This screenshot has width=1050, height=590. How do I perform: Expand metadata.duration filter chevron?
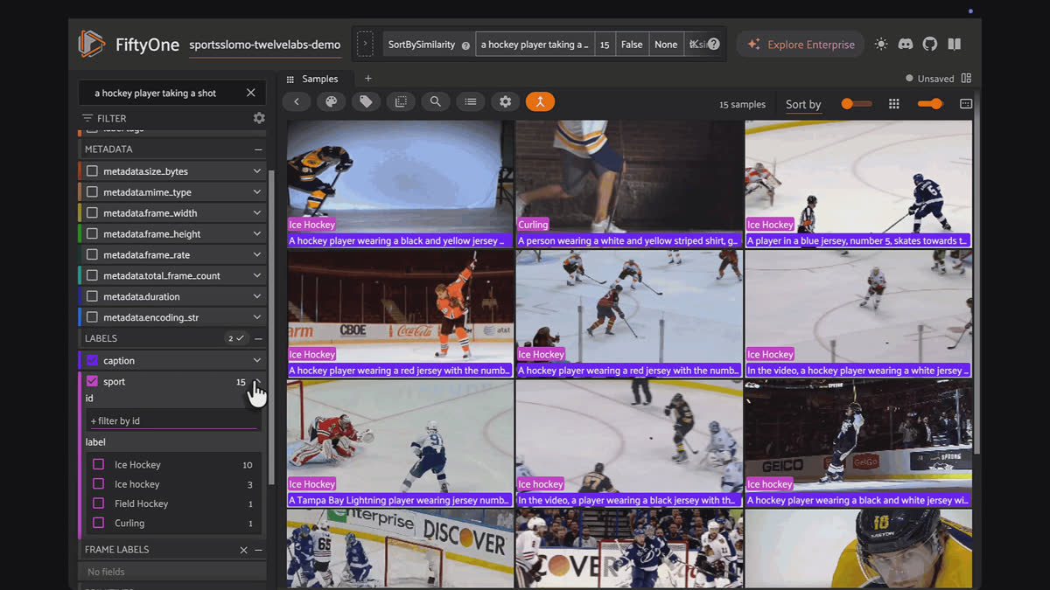pyautogui.click(x=257, y=297)
